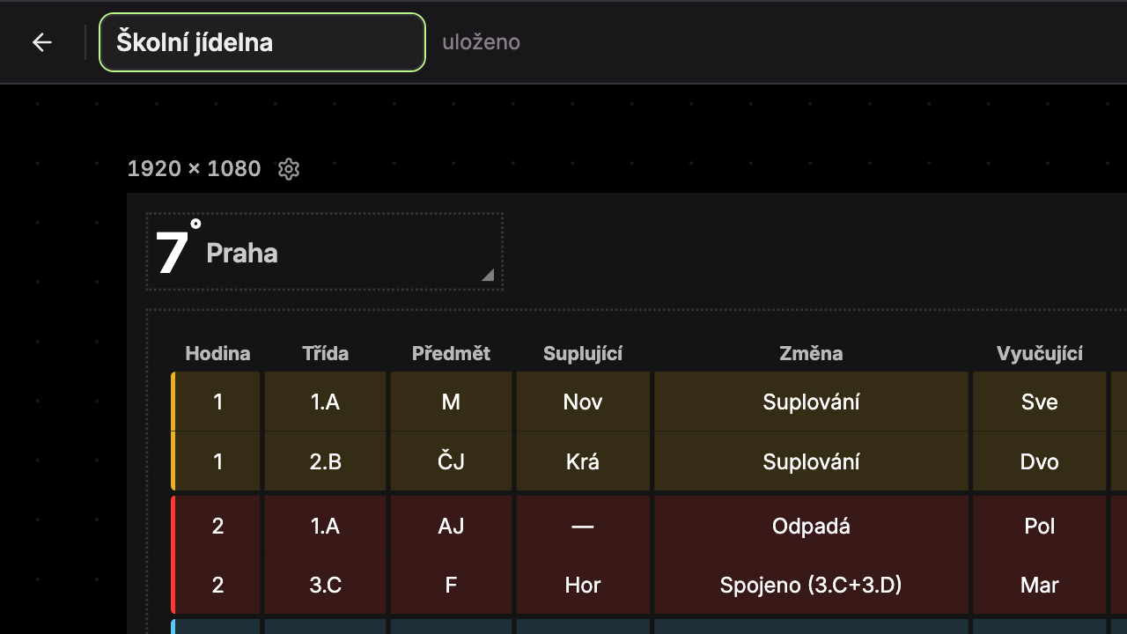Image resolution: width=1127 pixels, height=634 pixels.
Task: Click the Vyučující column header
Action: 1040,353
